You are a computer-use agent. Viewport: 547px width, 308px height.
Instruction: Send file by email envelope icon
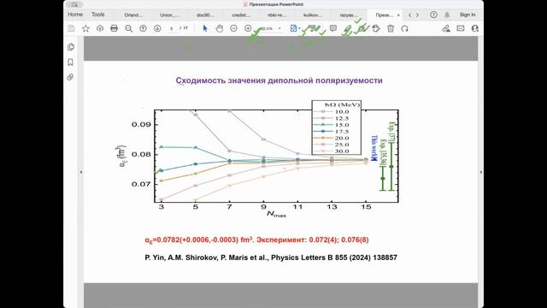(x=461, y=28)
